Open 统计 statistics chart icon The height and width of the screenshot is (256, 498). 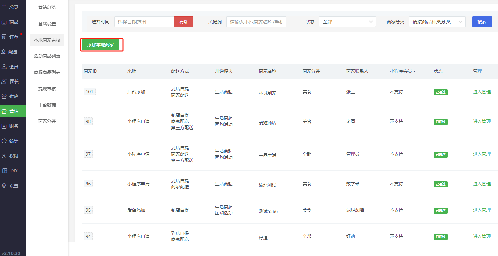click(x=4, y=141)
